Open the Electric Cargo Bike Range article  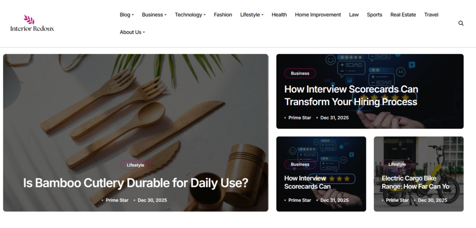(415, 182)
